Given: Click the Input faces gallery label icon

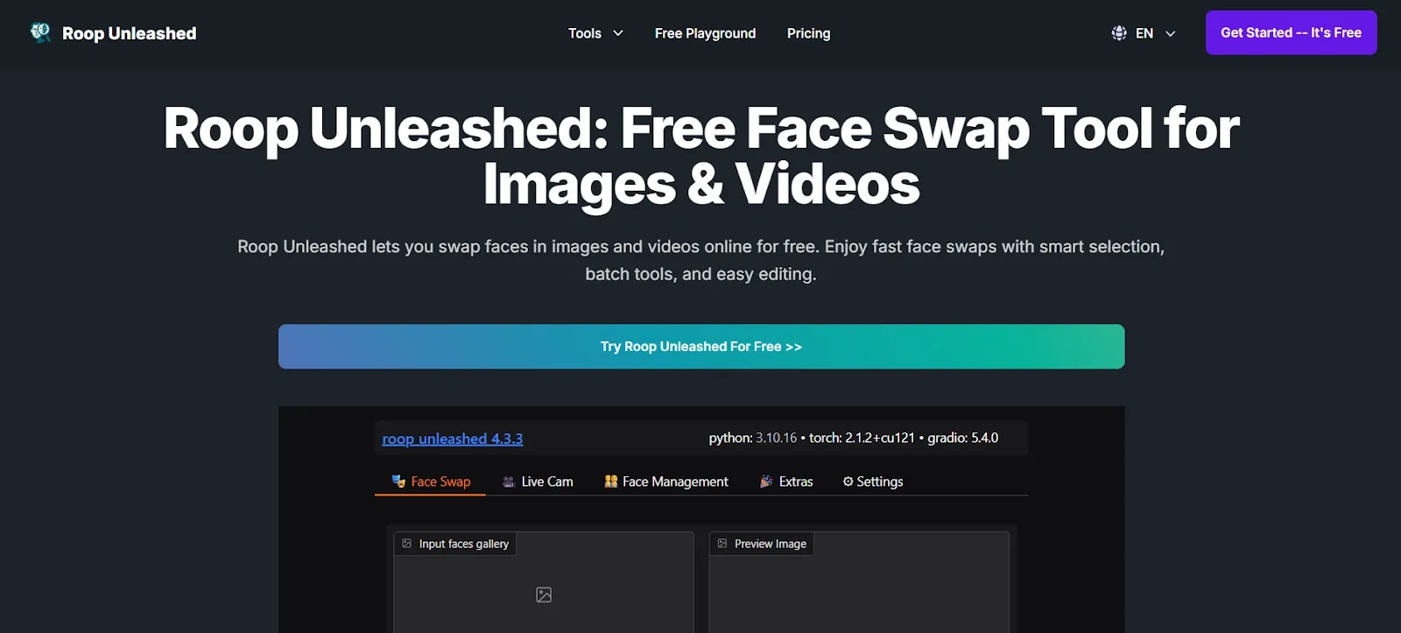Looking at the screenshot, I should tap(407, 544).
